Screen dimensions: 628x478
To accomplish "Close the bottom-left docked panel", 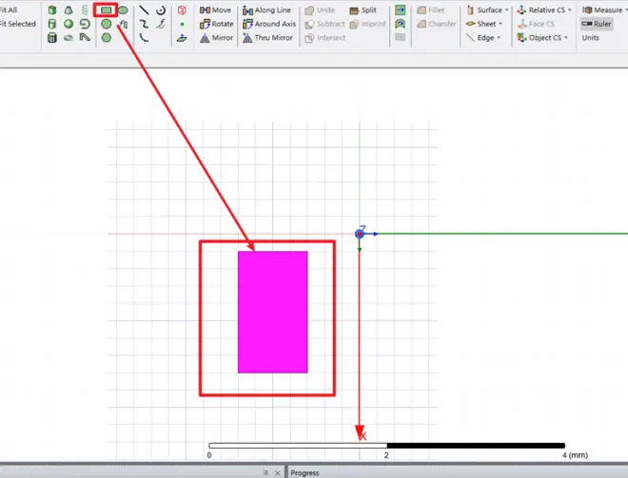I will [277, 473].
